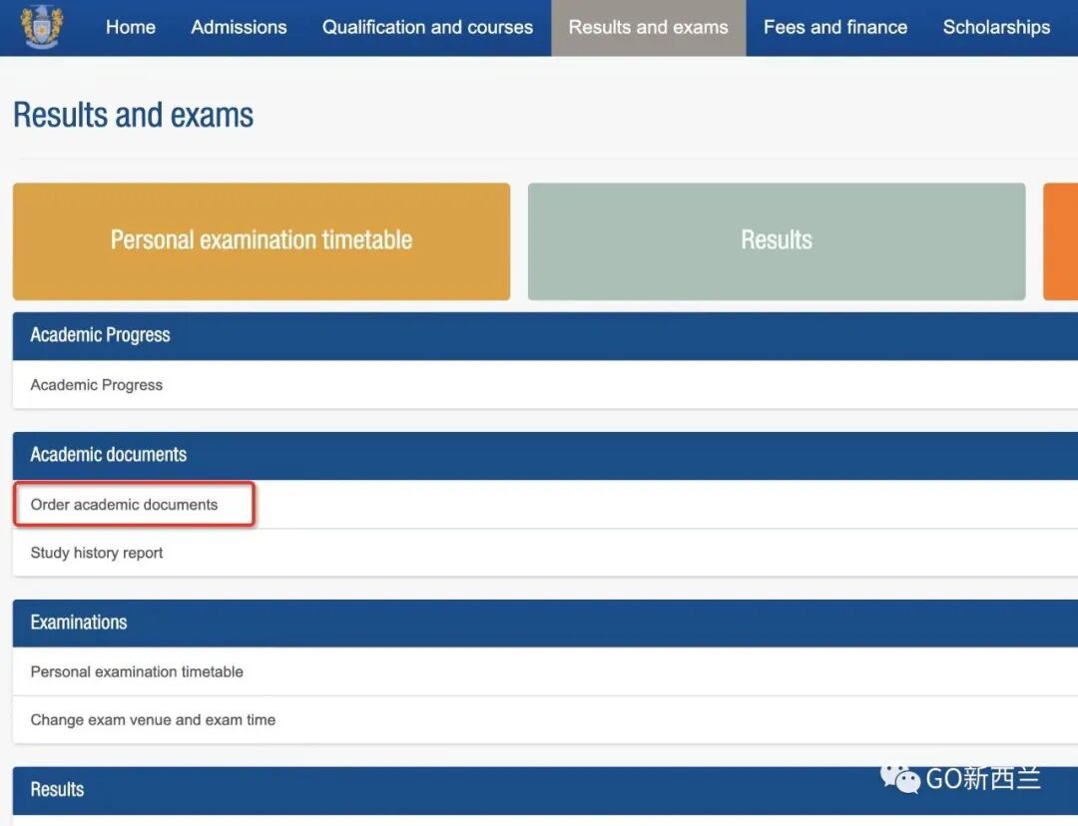Open Fees and finance menu
Image resolution: width=1078 pixels, height=826 pixels.
[x=835, y=27]
